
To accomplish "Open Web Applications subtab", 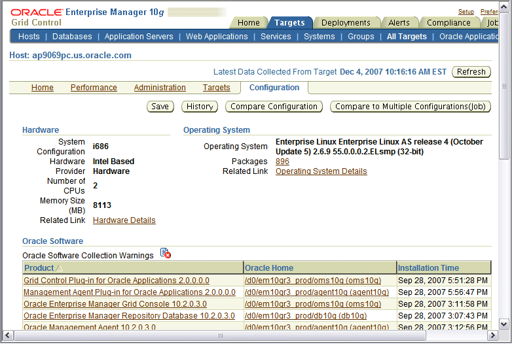I will point(217,37).
